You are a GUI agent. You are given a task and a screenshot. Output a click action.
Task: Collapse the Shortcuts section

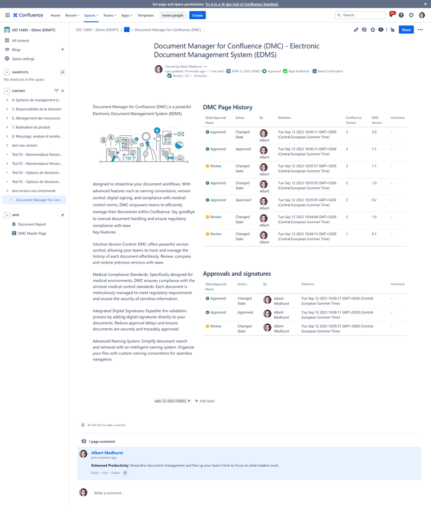tap(7, 72)
